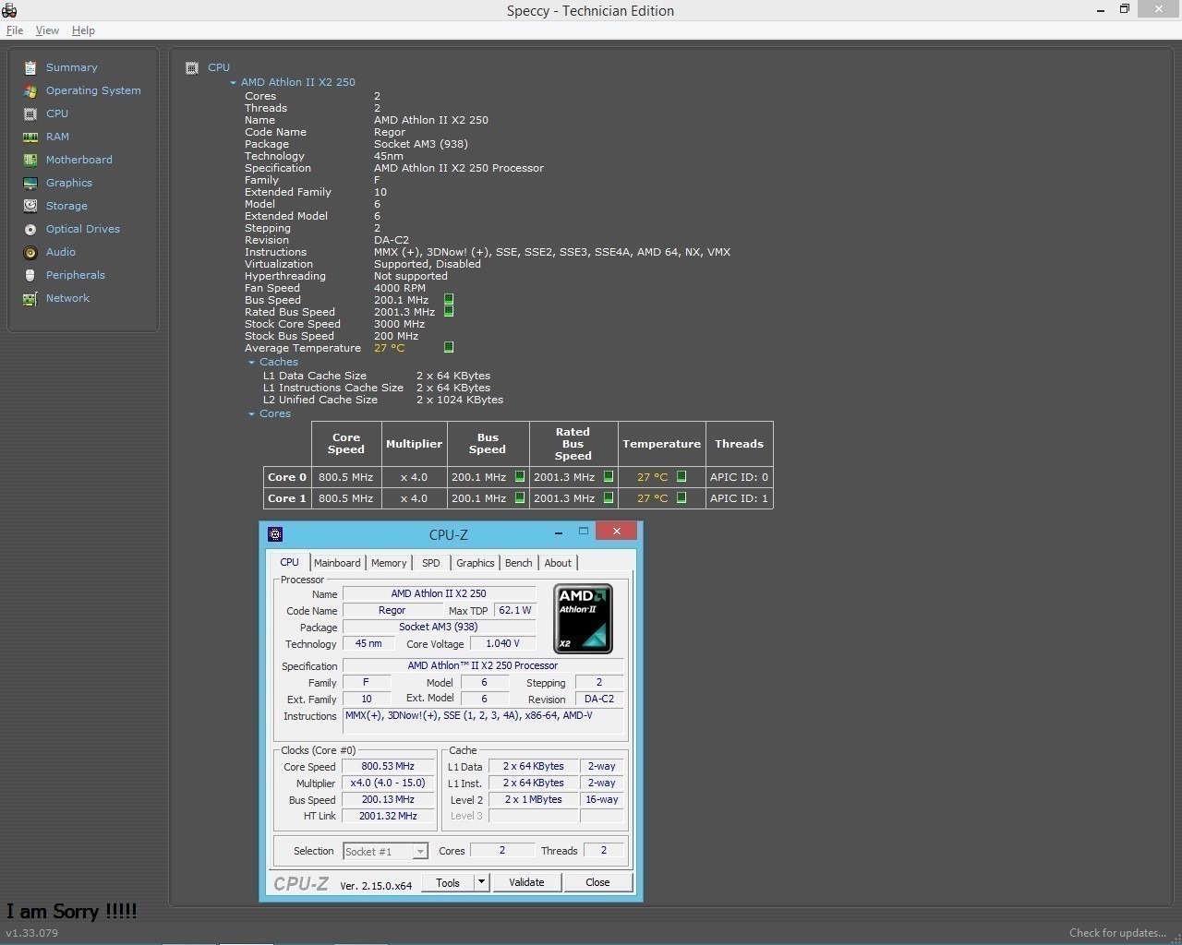This screenshot has height=945, width=1182.
Task: Click Core 1 Bus Speed graph indicator
Action: 520,498
